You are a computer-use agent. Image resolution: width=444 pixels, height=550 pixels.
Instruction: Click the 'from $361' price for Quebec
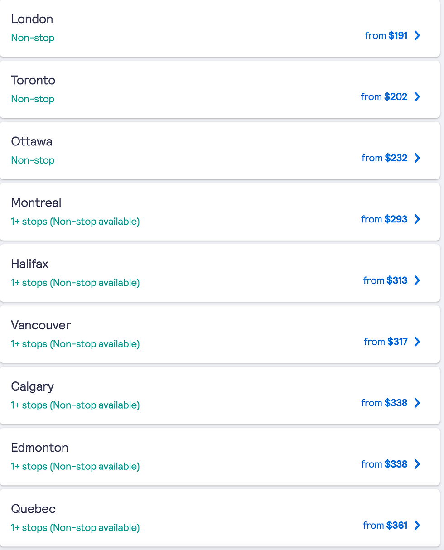pos(385,525)
